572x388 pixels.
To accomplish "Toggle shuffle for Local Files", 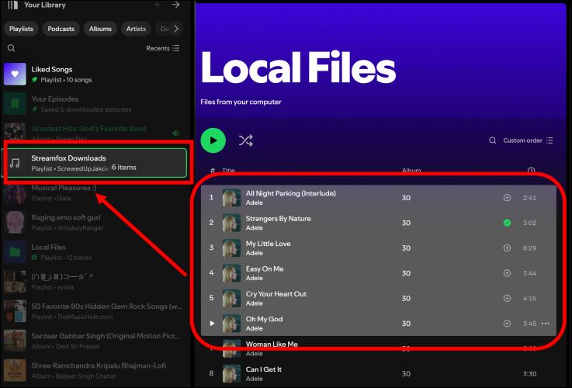I will point(246,140).
